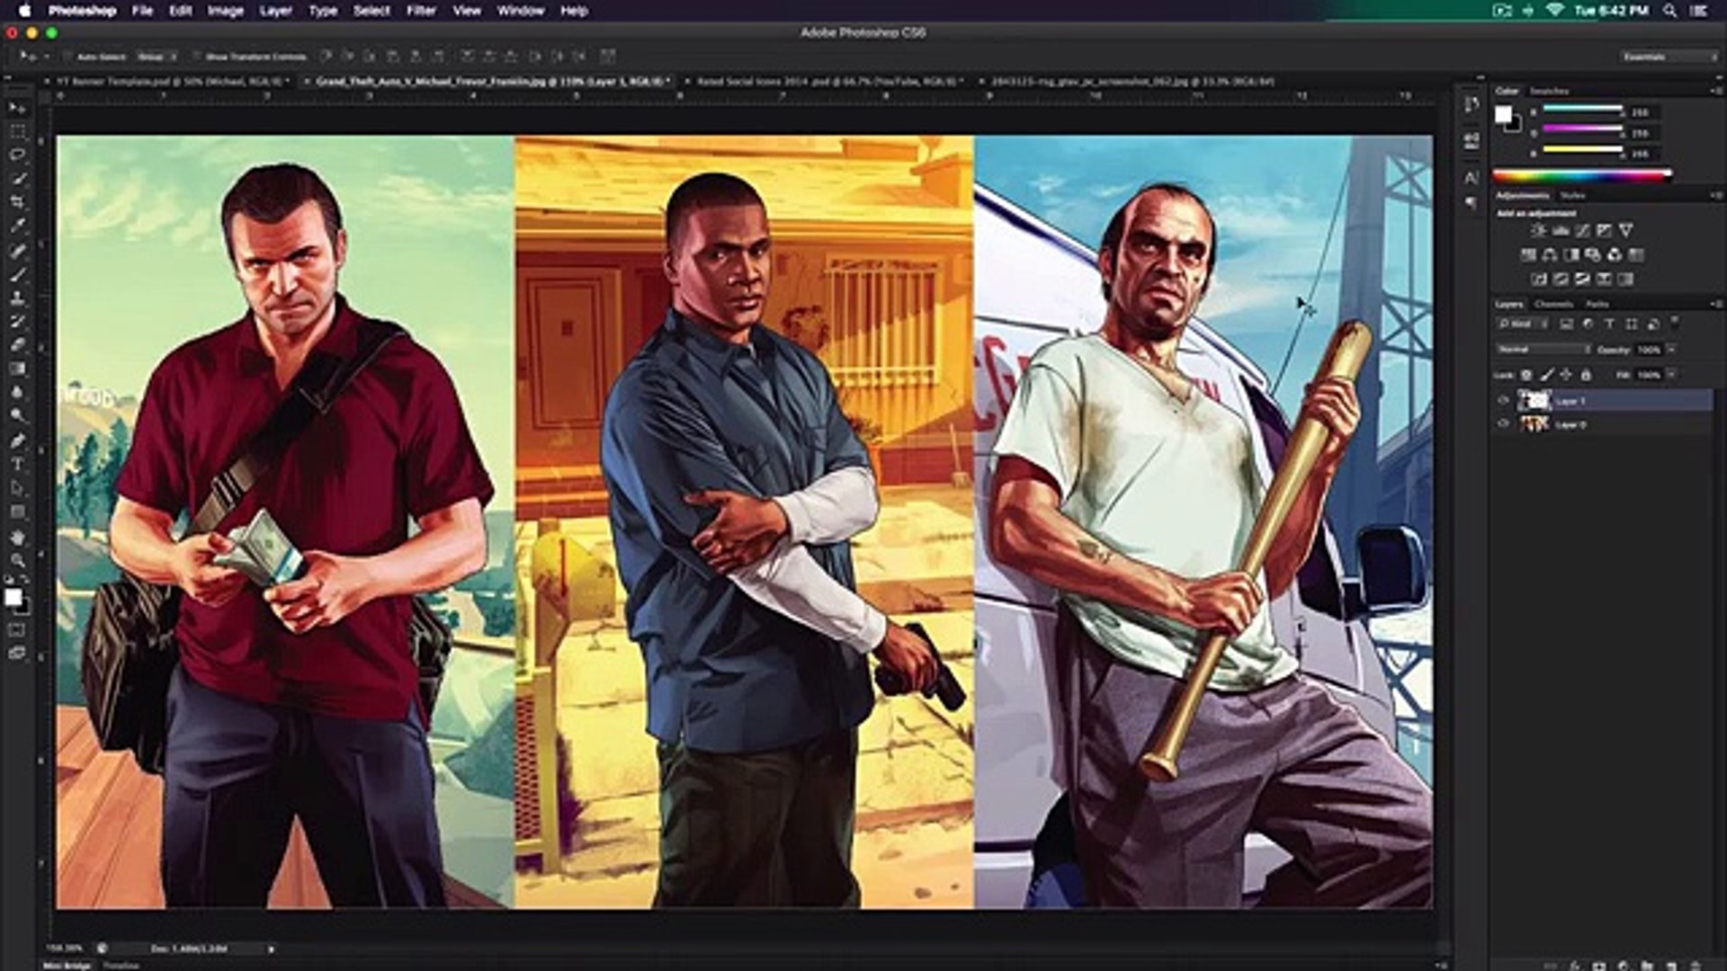This screenshot has width=1727, height=971.
Task: Choose the Crop tool
Action: click(13, 200)
